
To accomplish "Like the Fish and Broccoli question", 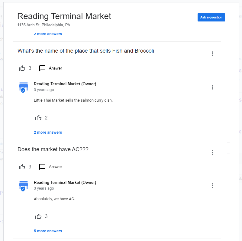I will [22, 68].
